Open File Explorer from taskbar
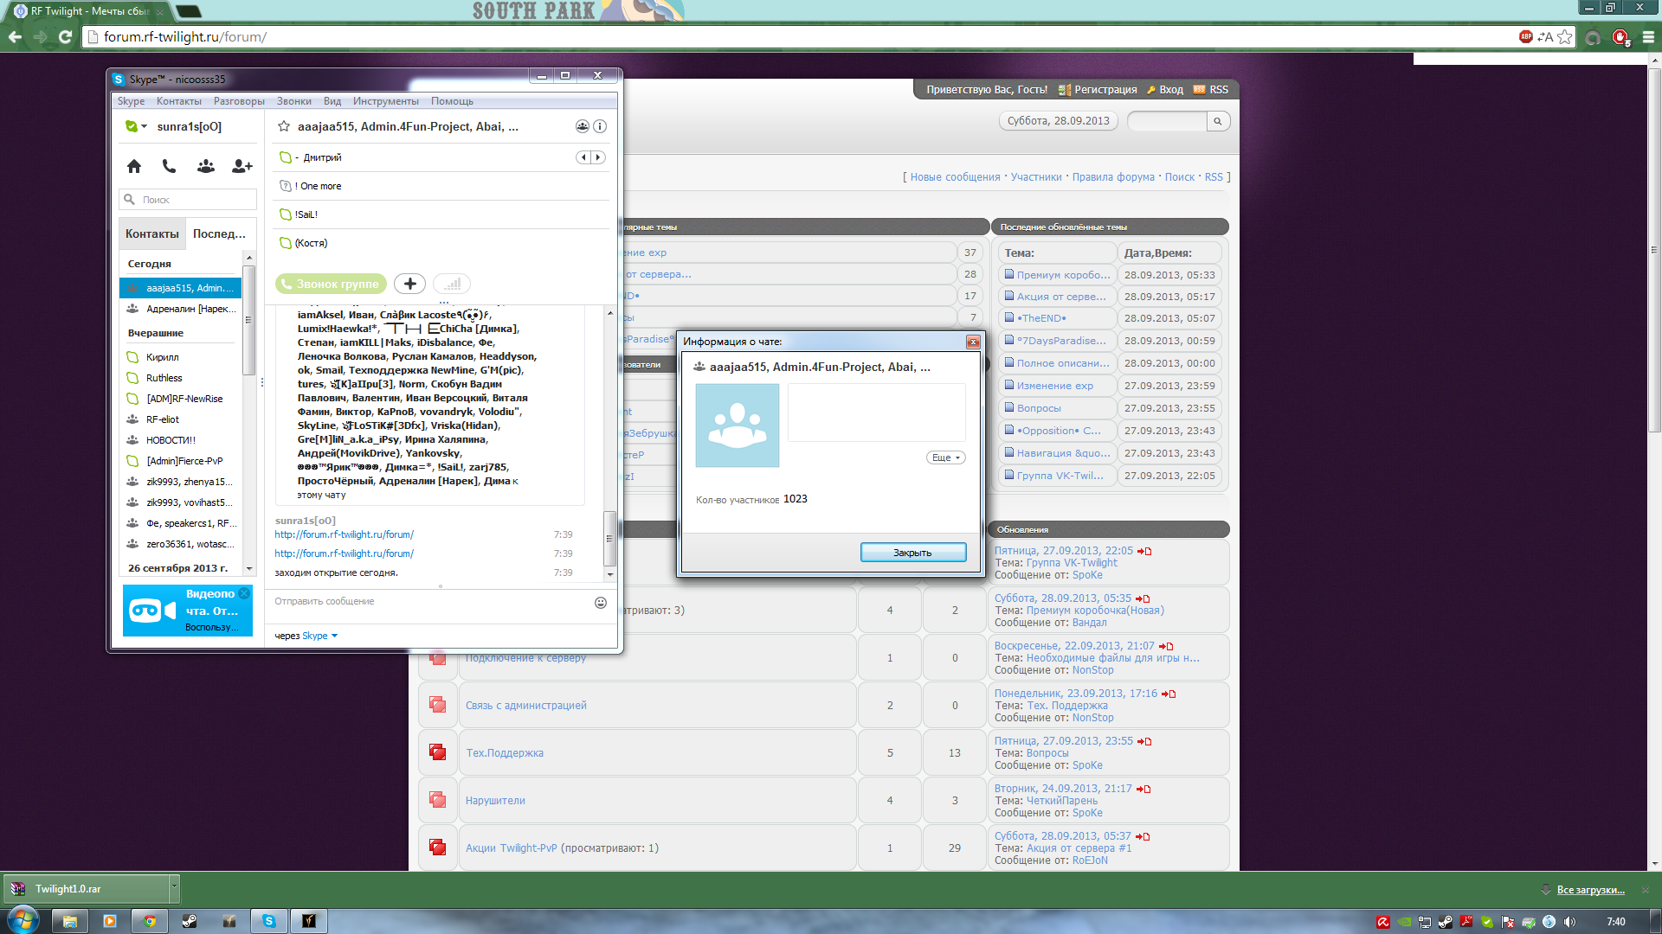Viewport: 1662px width, 934px height. 69,921
